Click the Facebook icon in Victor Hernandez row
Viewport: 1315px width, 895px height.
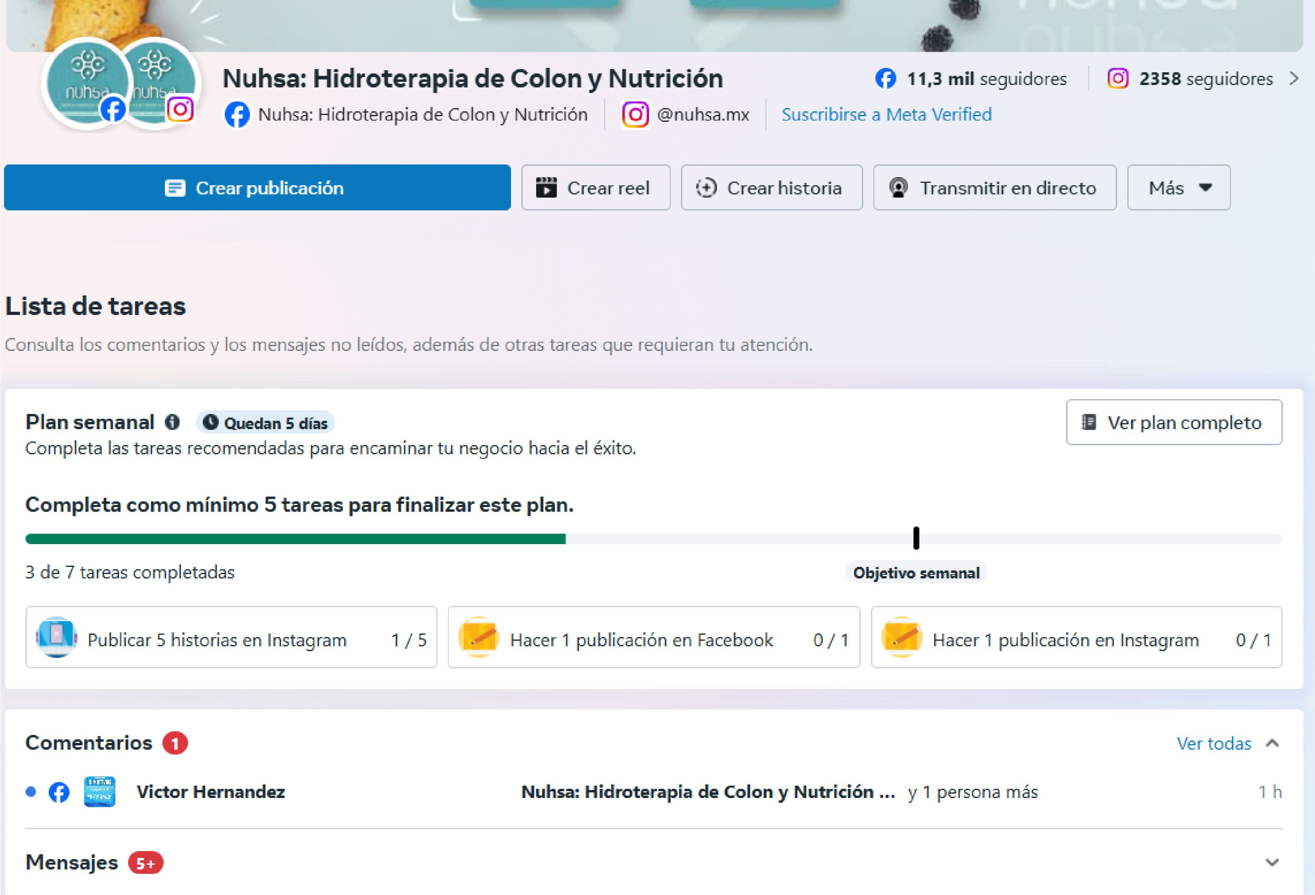pyautogui.click(x=59, y=792)
